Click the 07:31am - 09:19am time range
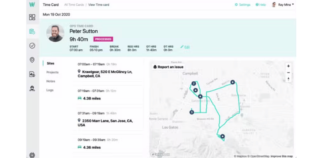 click(91, 113)
